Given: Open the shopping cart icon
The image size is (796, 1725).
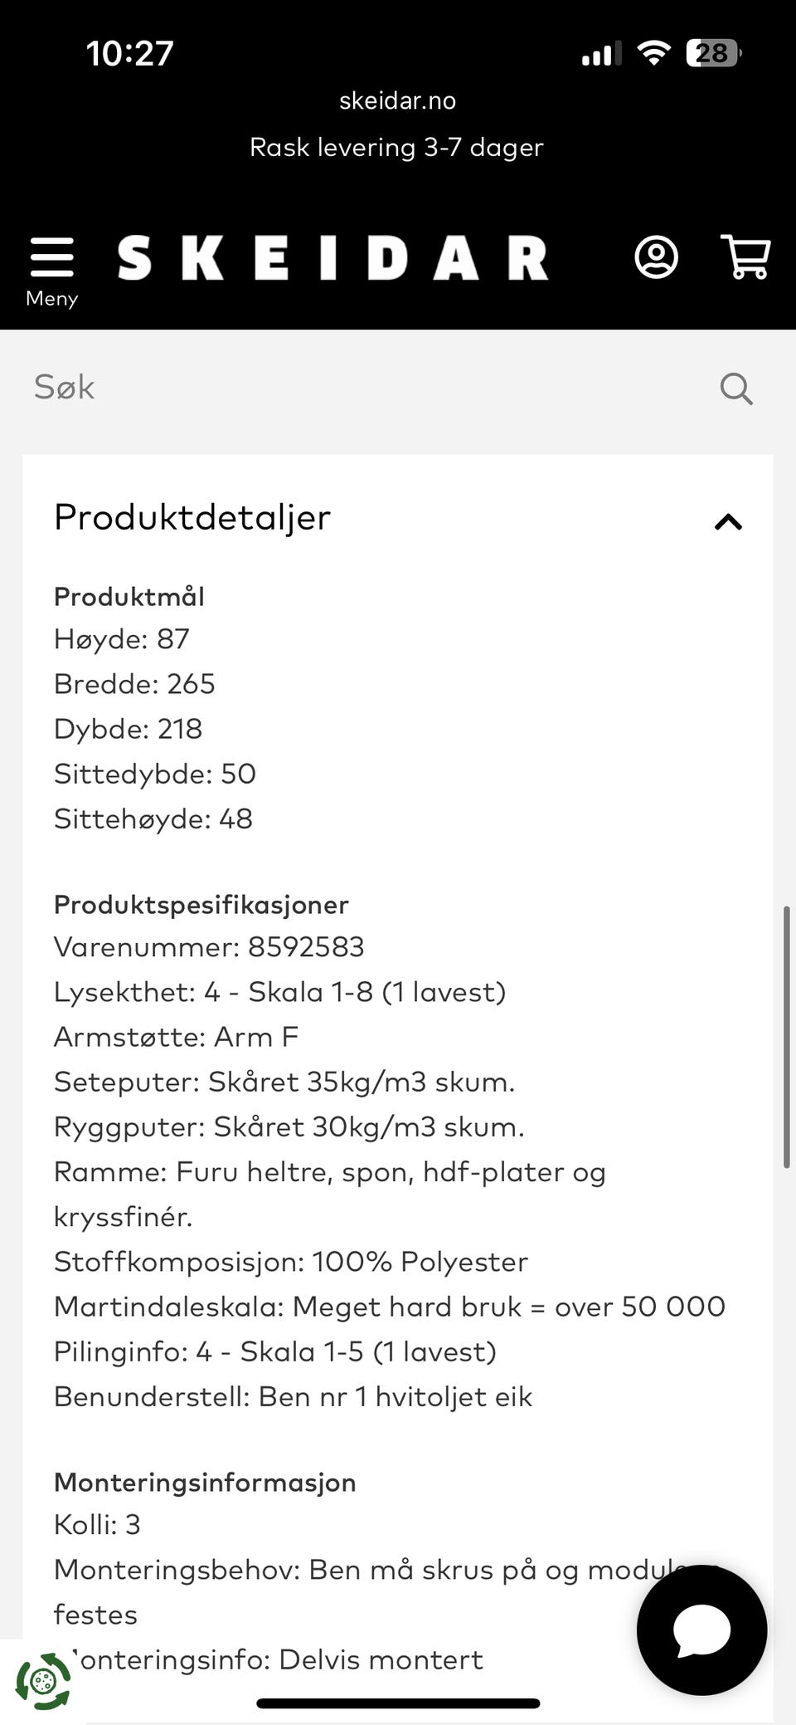Looking at the screenshot, I should point(746,257).
